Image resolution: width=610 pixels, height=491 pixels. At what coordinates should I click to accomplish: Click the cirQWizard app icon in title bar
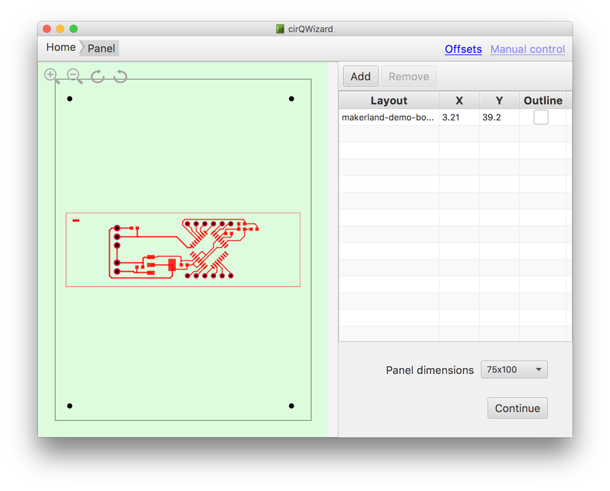[280, 29]
